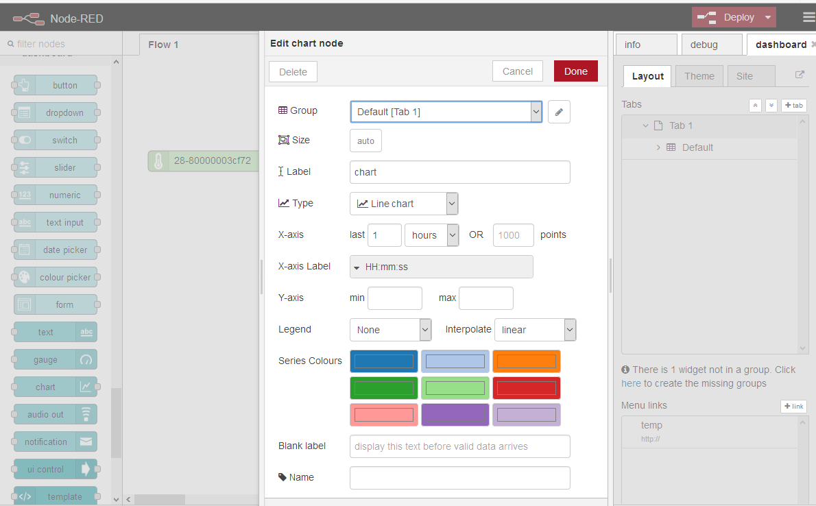816x506 pixels.
Task: Pick the dark green series colour swatch
Action: 384,388
